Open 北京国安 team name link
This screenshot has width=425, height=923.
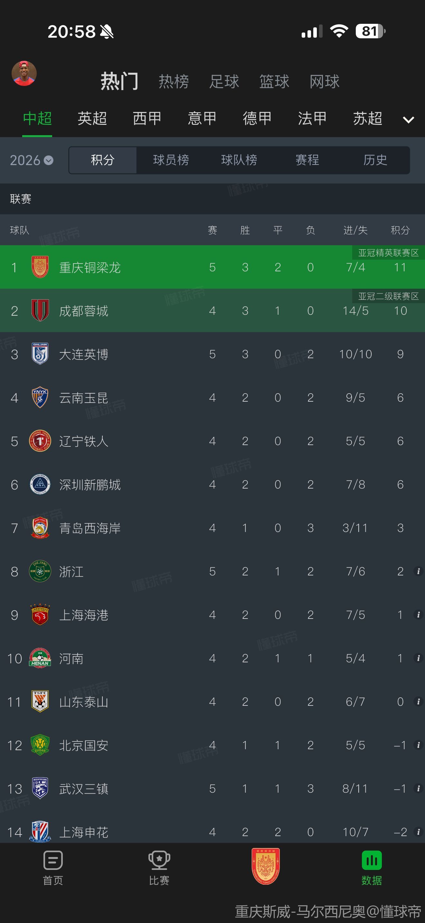tap(83, 745)
